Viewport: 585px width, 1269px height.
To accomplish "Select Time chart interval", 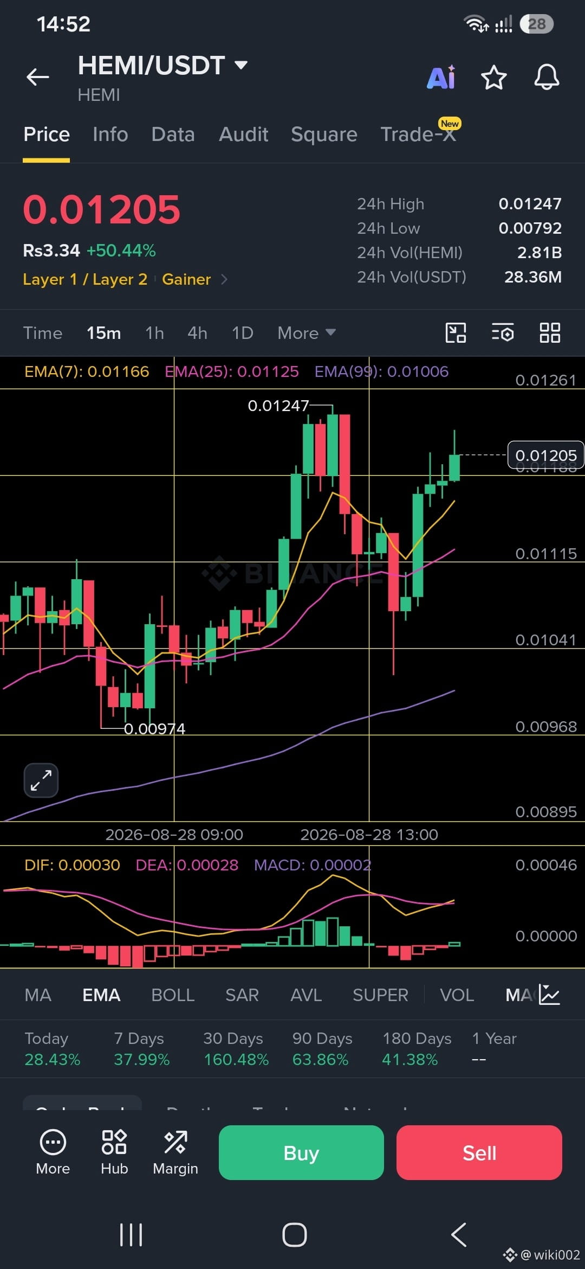I will (42, 332).
